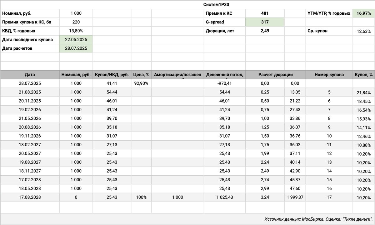Image resolution: width=375 pixels, height=225 pixels.
Task: Select the Цена, % column header
Action: click(x=141, y=75)
